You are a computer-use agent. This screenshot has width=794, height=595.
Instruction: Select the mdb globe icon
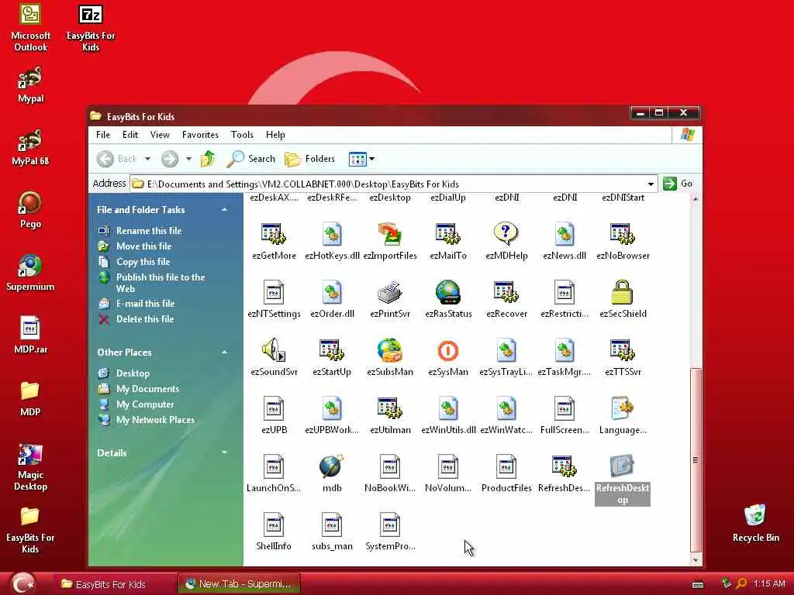tap(332, 466)
